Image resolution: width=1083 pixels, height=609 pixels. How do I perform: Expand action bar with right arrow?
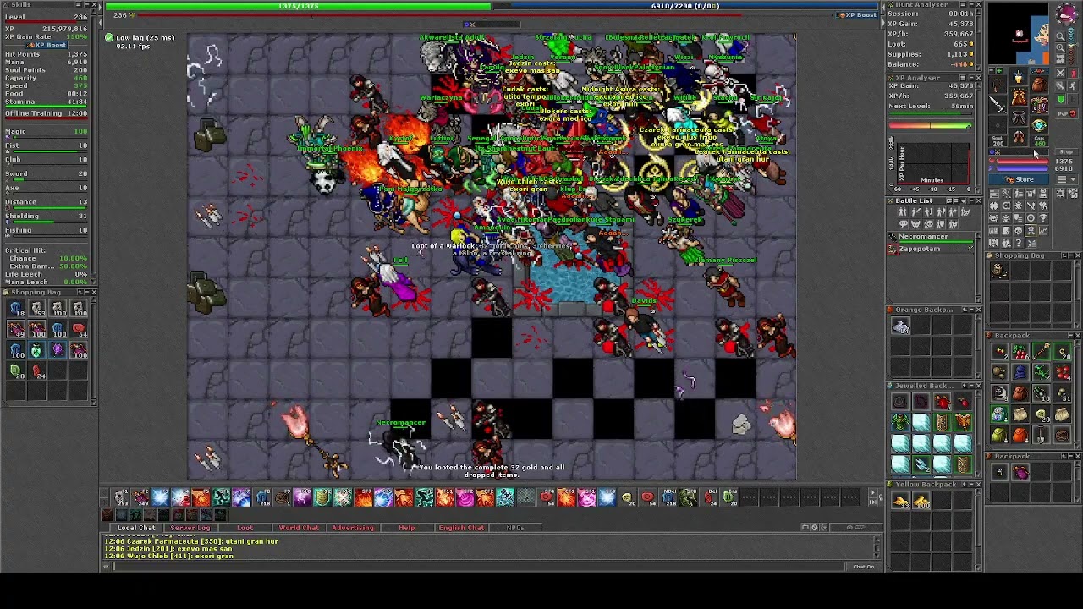(873, 492)
